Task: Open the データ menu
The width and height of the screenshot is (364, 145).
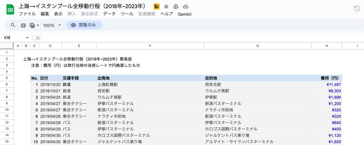Action: pos(109,14)
